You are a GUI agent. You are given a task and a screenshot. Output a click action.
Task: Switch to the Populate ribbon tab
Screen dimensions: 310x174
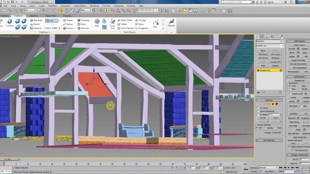67,16
